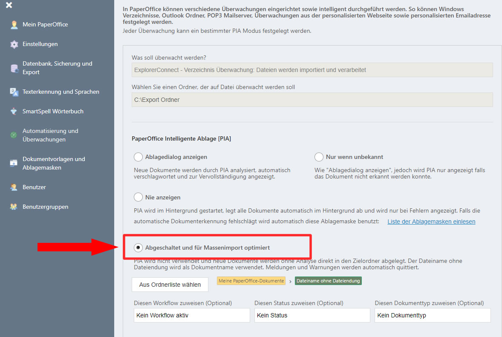Image resolution: width=502 pixels, height=337 pixels.
Task: Open Kein Dokumenttyp dropdown
Action: (433, 315)
